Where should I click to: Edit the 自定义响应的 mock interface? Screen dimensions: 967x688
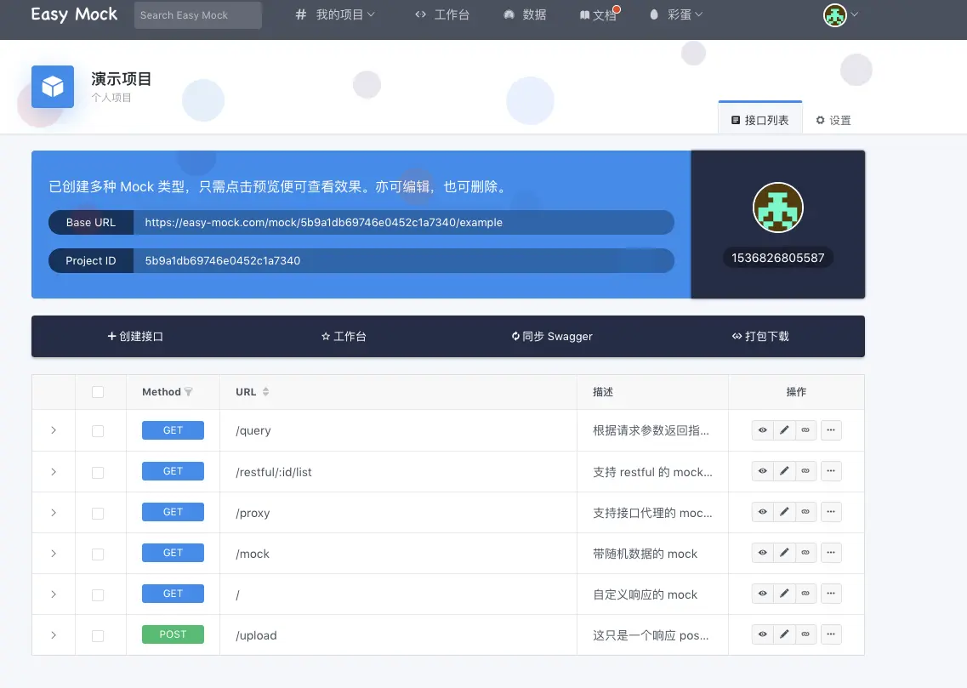(x=784, y=594)
